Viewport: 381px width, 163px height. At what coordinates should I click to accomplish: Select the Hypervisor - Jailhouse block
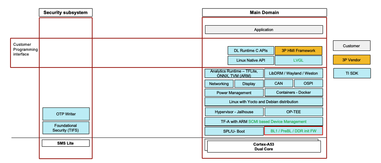pos(234,112)
